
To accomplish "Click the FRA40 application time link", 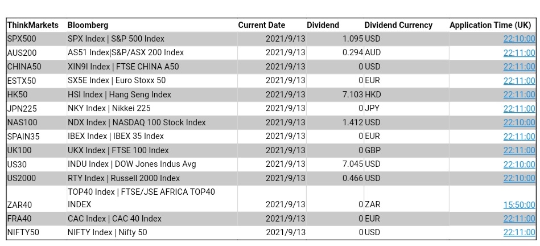I will coord(519,219).
